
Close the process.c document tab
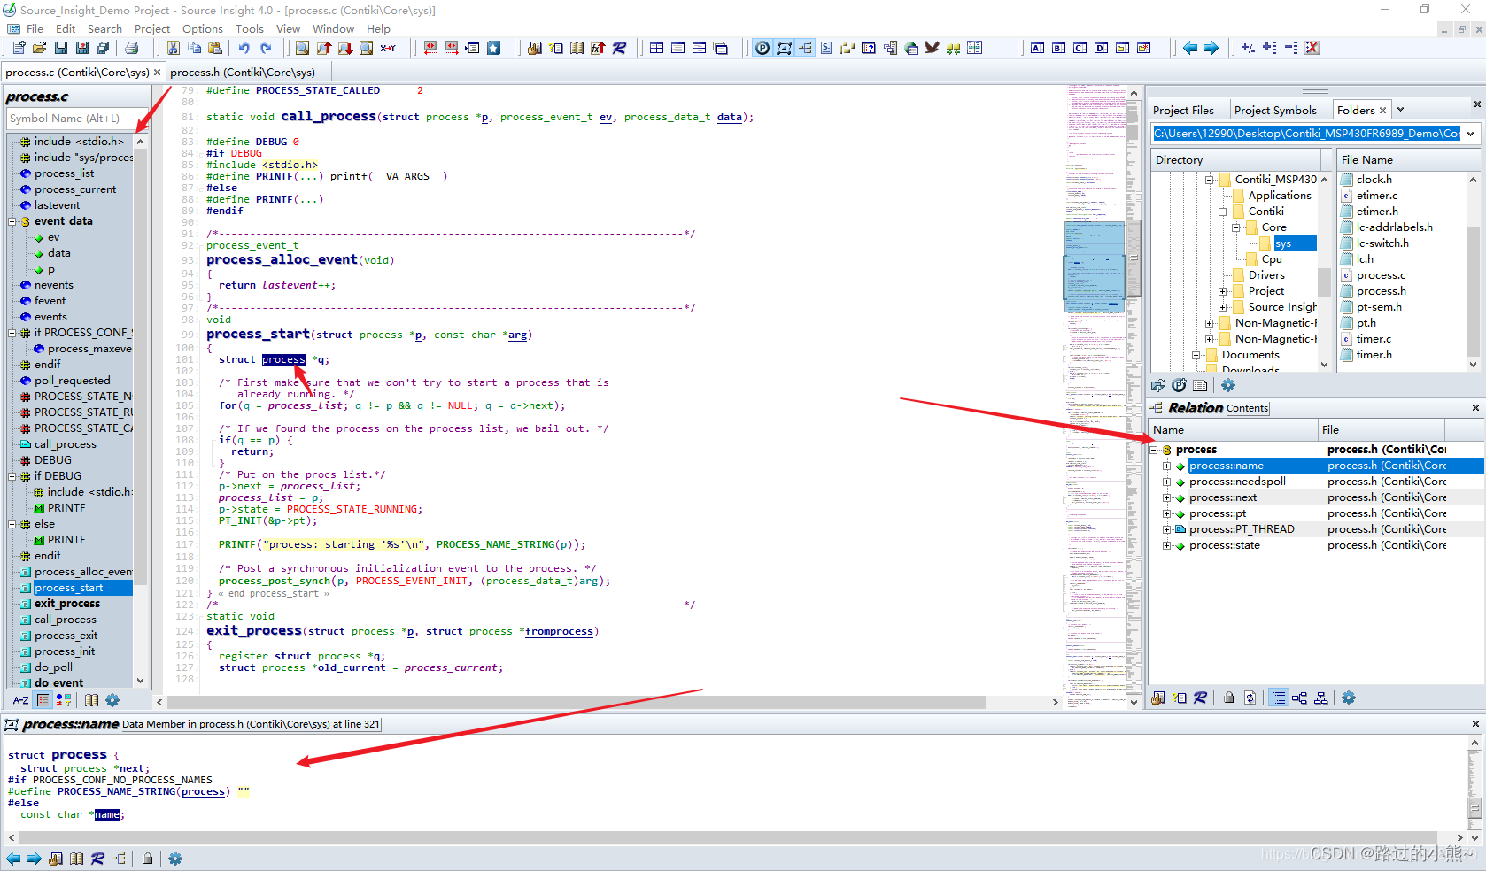point(158,73)
